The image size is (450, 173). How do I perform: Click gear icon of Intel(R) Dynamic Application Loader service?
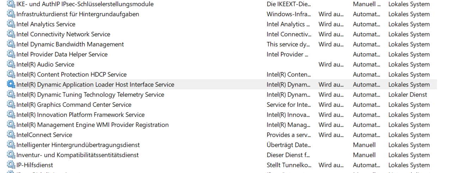[11, 85]
